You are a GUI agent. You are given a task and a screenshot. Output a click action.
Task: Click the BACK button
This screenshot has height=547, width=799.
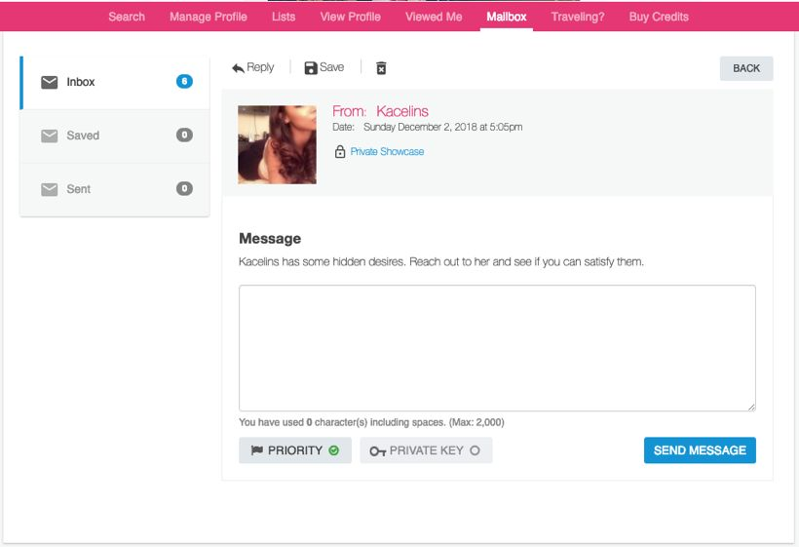pos(746,68)
